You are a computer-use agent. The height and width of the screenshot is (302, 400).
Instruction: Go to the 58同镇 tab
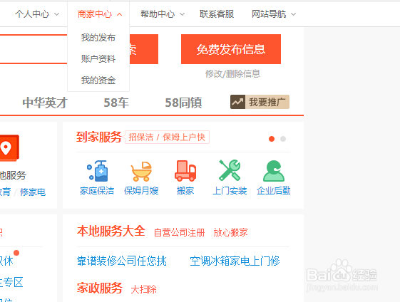click(x=183, y=103)
